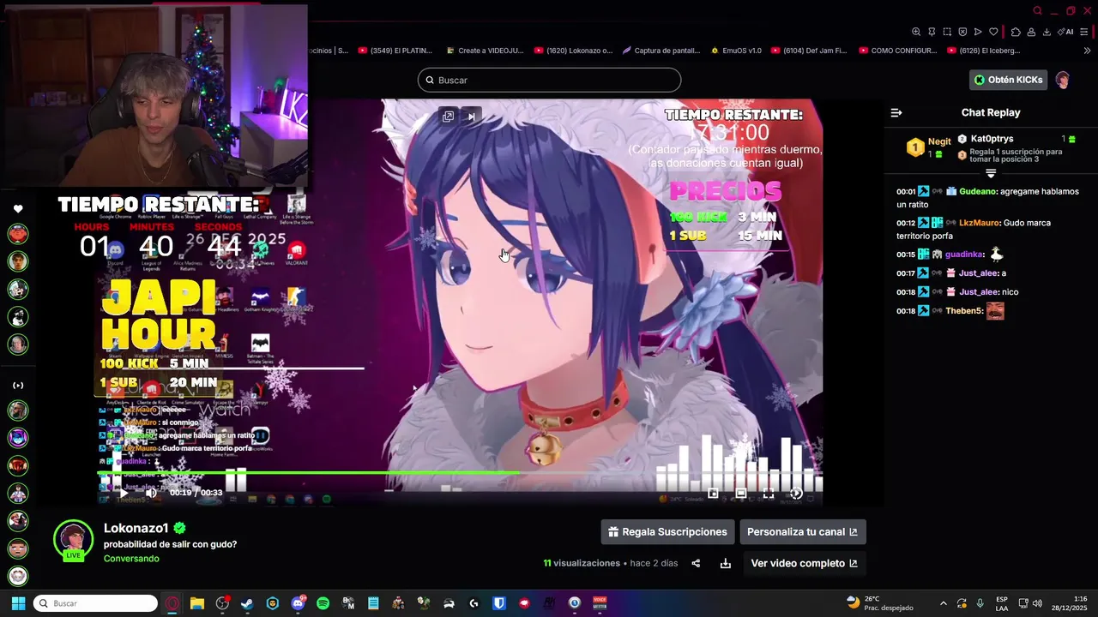Open the '(6104) Def Jam Fi...' bookmark
1098x617 pixels.
809,51
